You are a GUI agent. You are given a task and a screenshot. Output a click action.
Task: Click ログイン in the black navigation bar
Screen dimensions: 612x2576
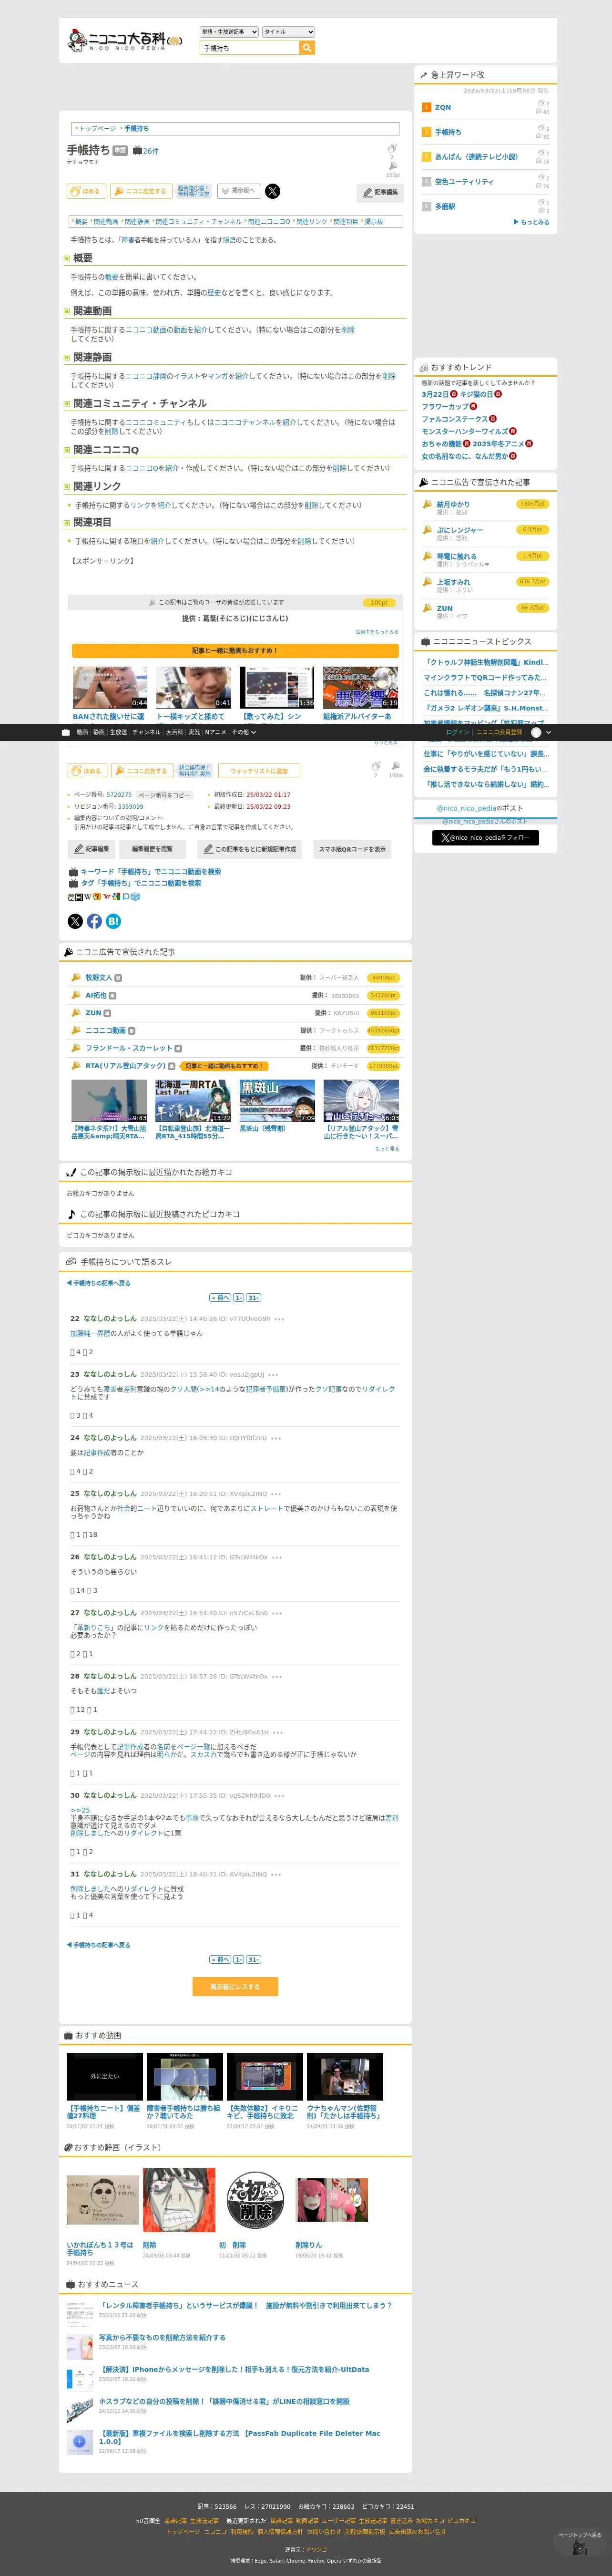457,732
